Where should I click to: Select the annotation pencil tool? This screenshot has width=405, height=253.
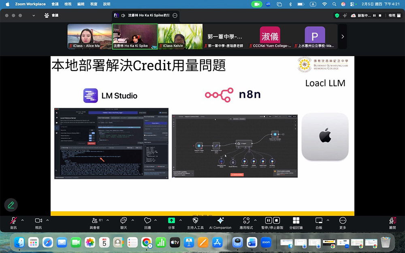coord(11,205)
